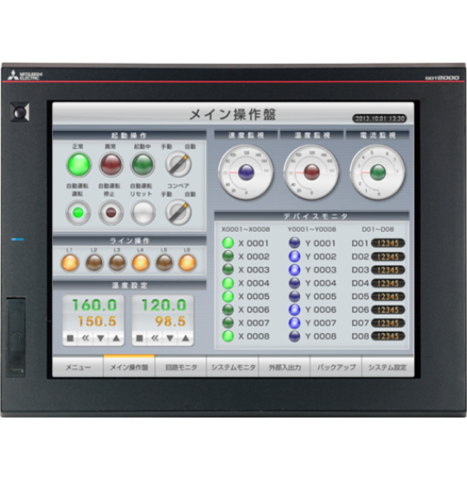
Task: Tap the square stop icon under 150.5
Action: 70,338
